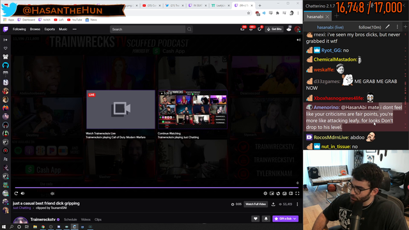This screenshot has height=230, width=409.
Task: Focus the Twitch Search field
Action: (x=148, y=29)
